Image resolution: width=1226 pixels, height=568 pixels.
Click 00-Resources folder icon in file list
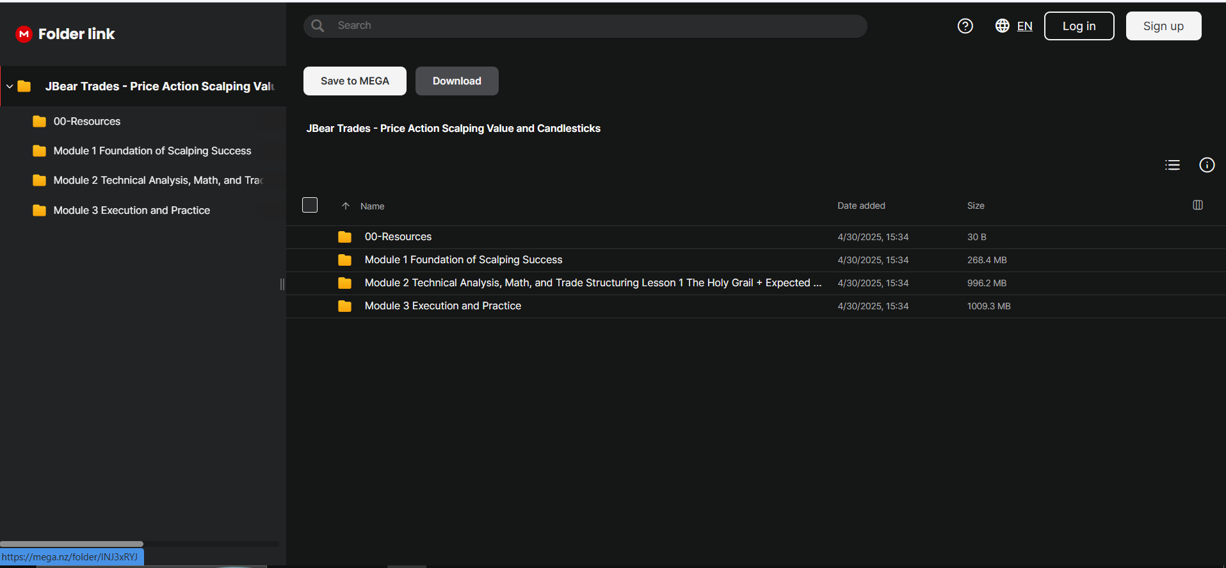(344, 237)
